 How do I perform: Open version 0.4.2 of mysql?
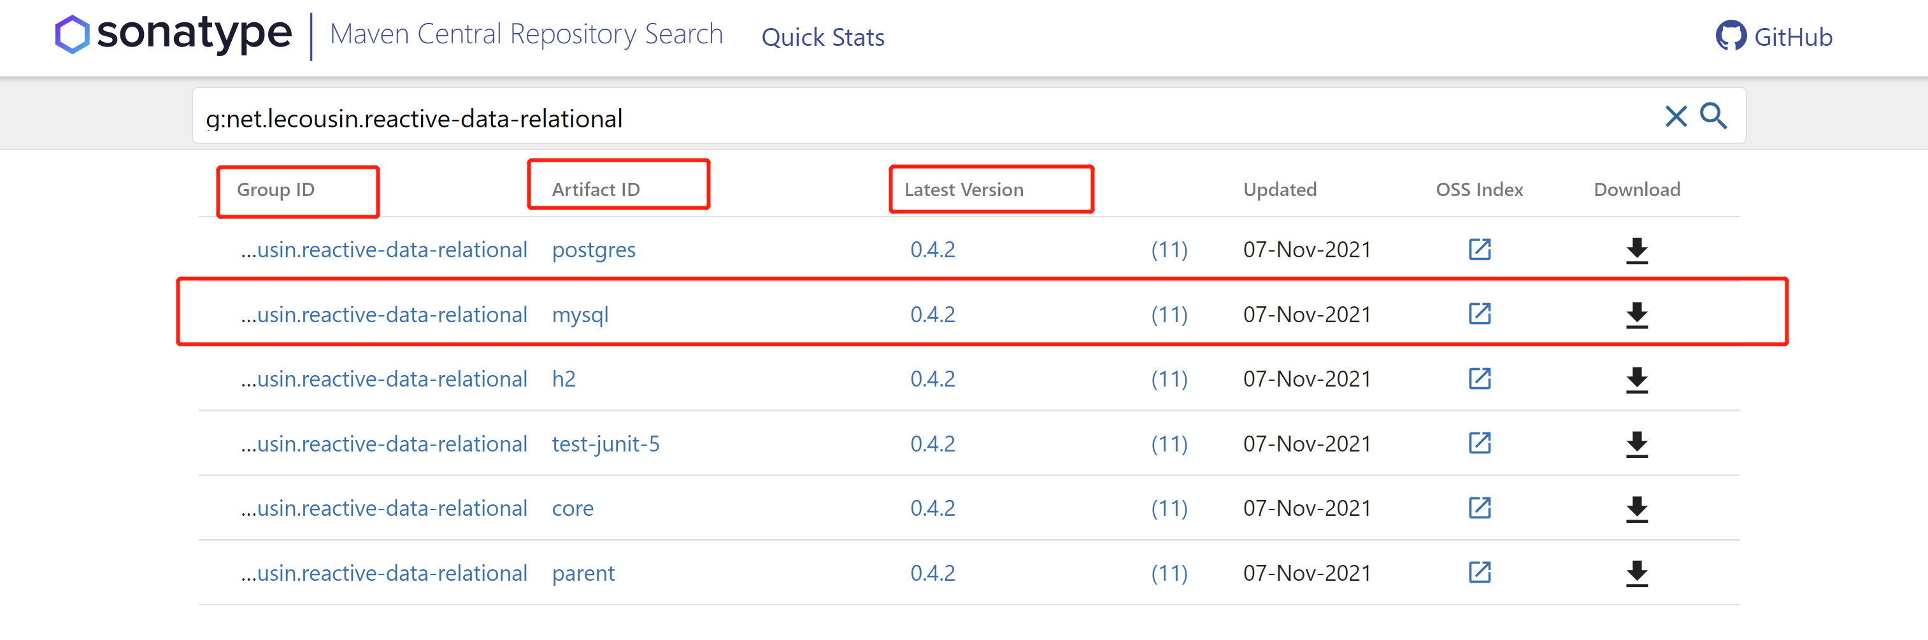932,315
